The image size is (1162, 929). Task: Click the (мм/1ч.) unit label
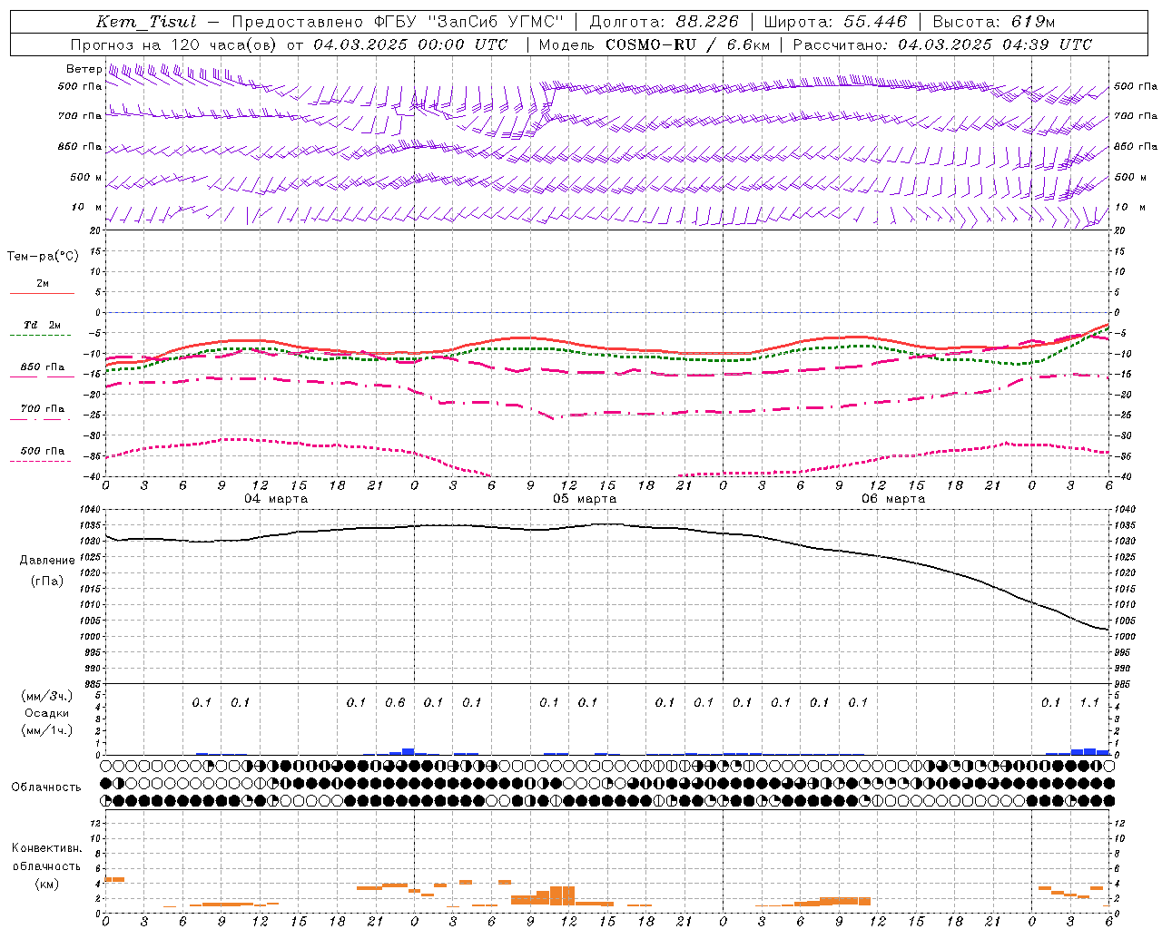coord(47,730)
